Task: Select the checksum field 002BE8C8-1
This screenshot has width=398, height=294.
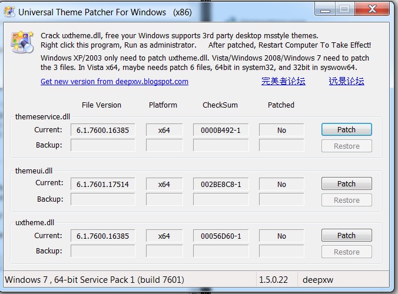Action: (221, 184)
